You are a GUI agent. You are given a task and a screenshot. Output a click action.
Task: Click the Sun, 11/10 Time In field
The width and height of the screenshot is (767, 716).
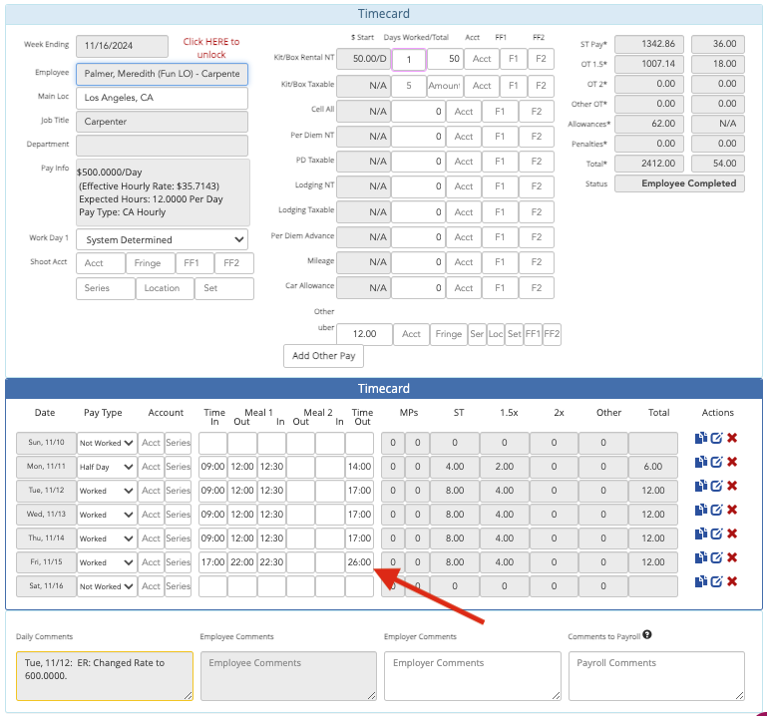click(212, 443)
